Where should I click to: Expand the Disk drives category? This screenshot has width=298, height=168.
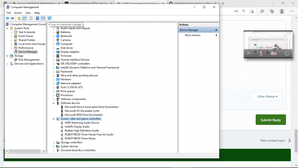pyautogui.click(x=54, y=48)
